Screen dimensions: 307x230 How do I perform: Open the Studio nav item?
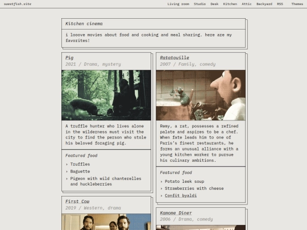200,4
